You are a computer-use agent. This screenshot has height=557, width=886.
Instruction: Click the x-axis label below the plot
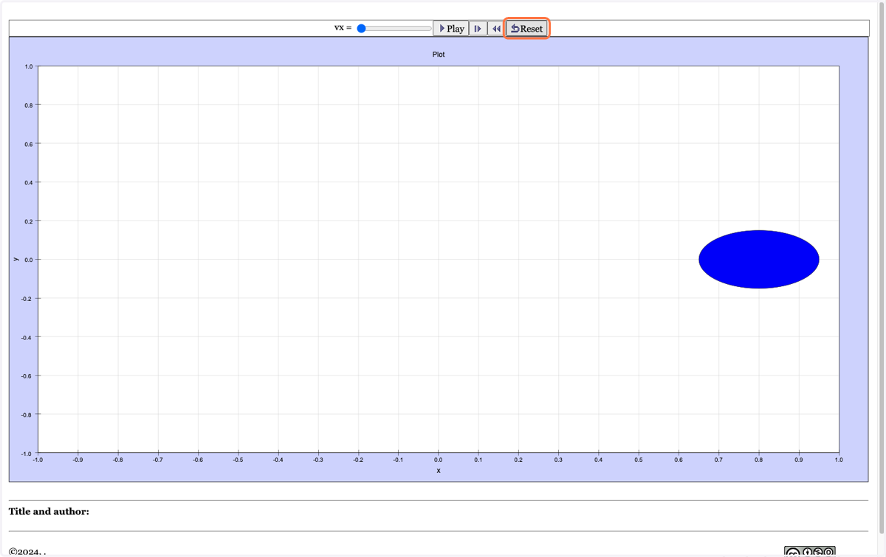point(439,471)
